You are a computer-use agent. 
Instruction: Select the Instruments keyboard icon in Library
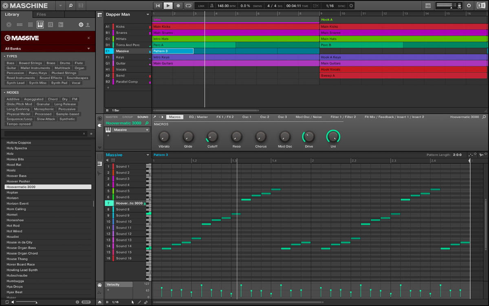(x=40, y=25)
